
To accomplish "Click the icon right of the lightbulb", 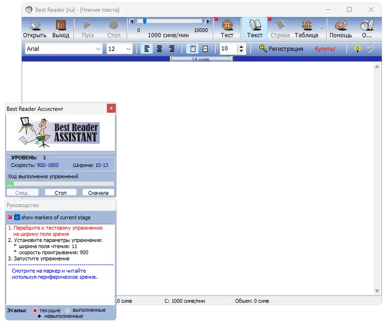I will [370, 48].
